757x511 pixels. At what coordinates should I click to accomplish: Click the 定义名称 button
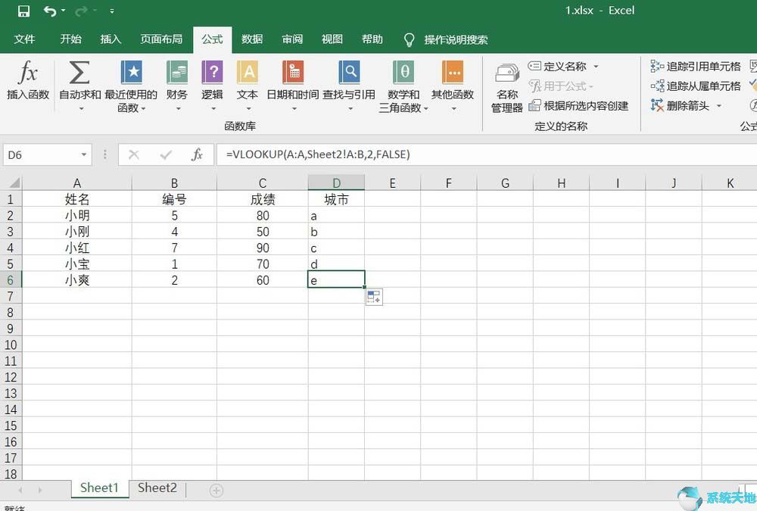pos(557,66)
